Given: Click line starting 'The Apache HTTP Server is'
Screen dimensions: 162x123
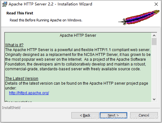Looking at the screenshot, I should [78, 50].
